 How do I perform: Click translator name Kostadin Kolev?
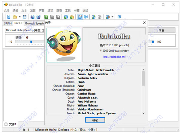coord(87,78)
